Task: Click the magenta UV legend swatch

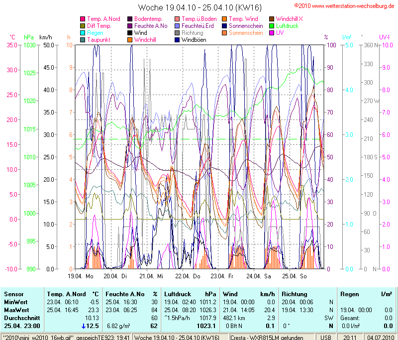Action: (x=272, y=33)
